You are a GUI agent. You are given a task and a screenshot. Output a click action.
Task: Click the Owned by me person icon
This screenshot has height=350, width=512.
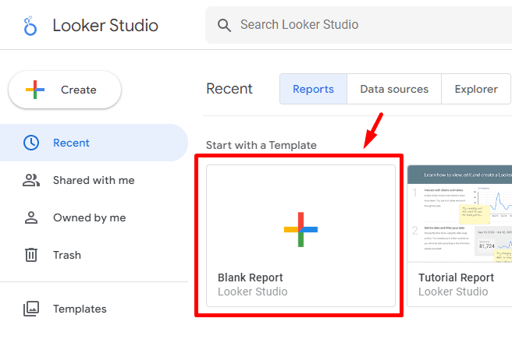coord(31,217)
